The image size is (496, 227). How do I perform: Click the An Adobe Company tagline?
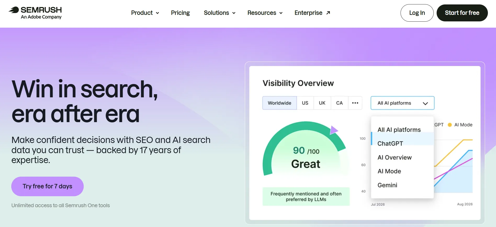coord(41,17)
